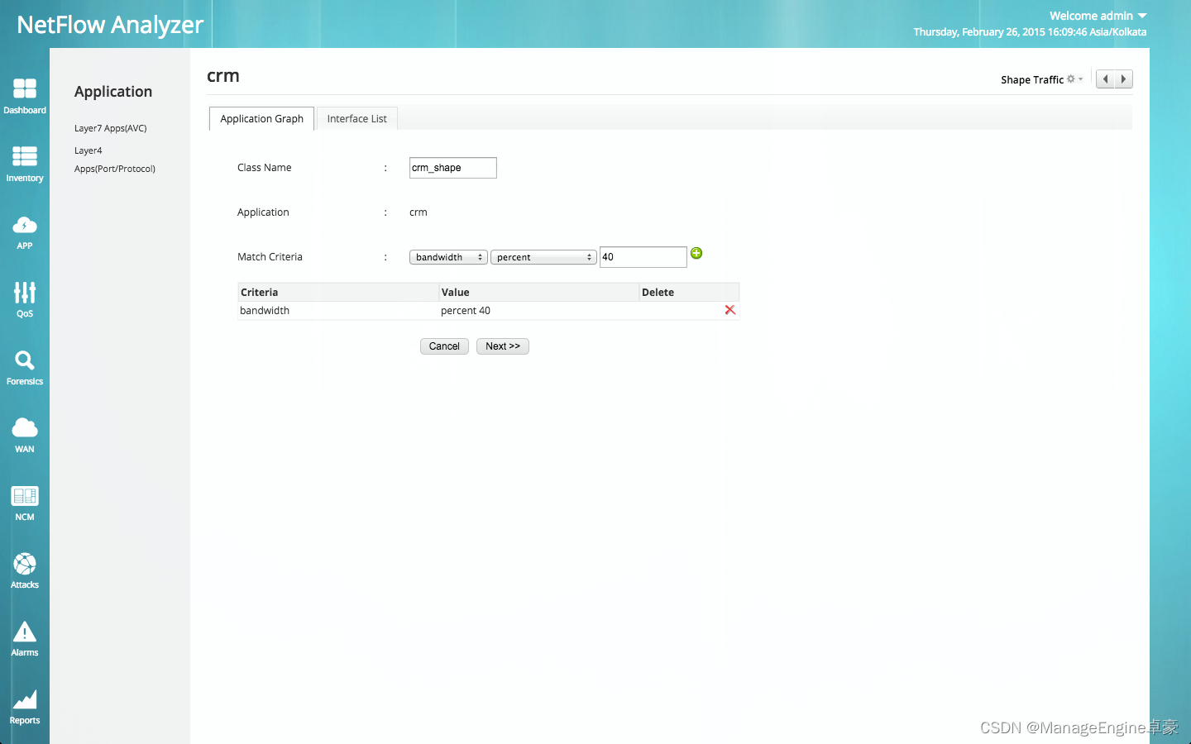
Task: Expand the Welcome admin menu
Action: (x=1098, y=16)
